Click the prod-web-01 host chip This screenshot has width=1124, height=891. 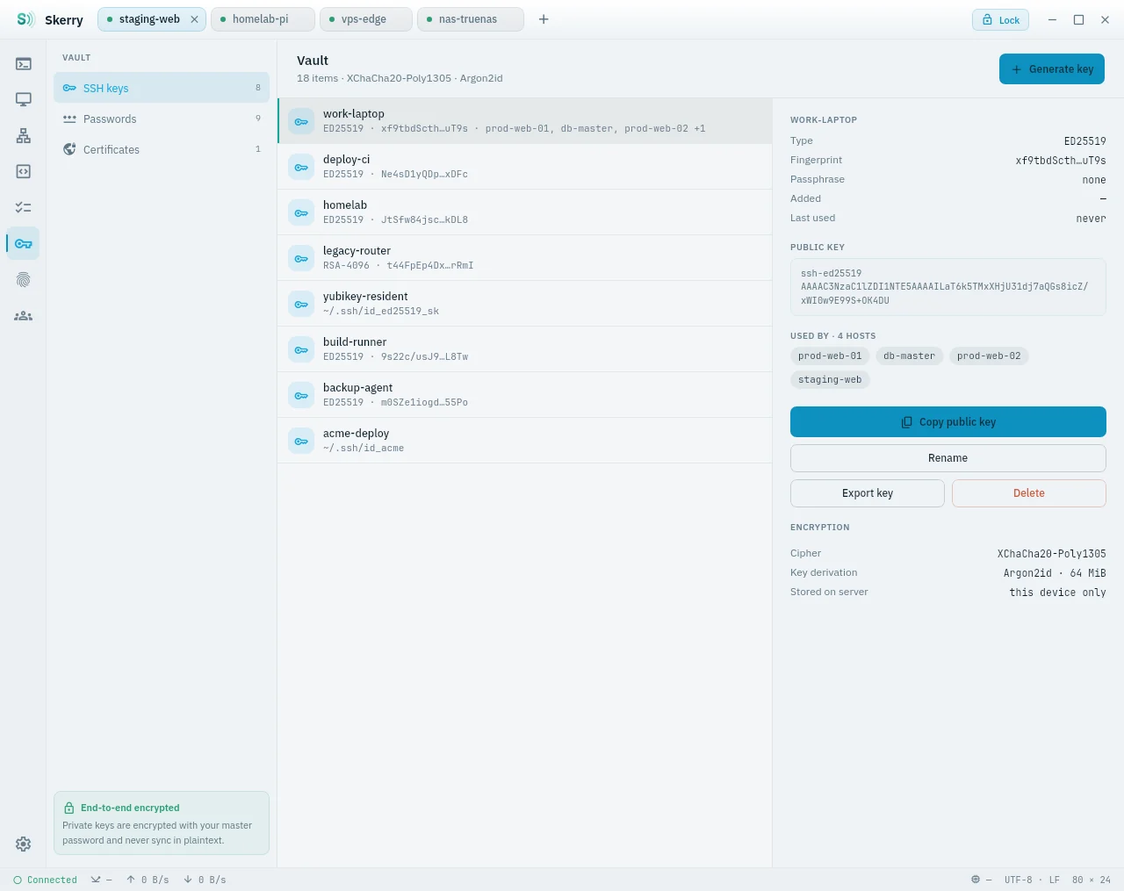point(830,356)
